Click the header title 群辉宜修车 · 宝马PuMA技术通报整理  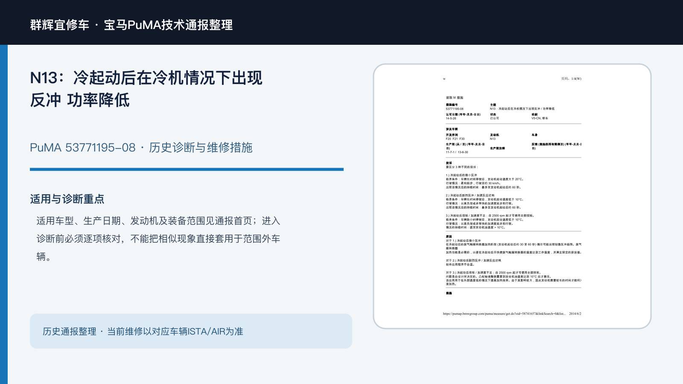point(131,25)
